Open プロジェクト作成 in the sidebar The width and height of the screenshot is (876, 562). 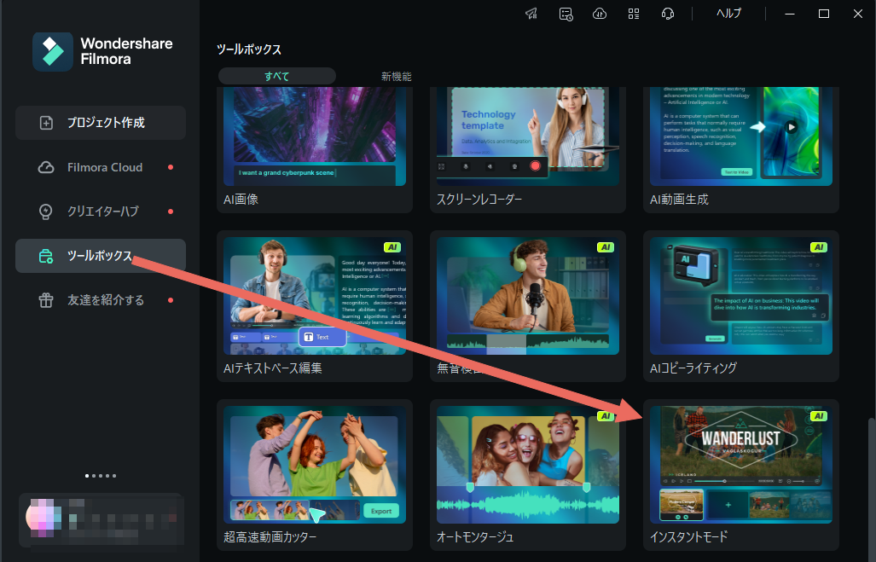[101, 123]
